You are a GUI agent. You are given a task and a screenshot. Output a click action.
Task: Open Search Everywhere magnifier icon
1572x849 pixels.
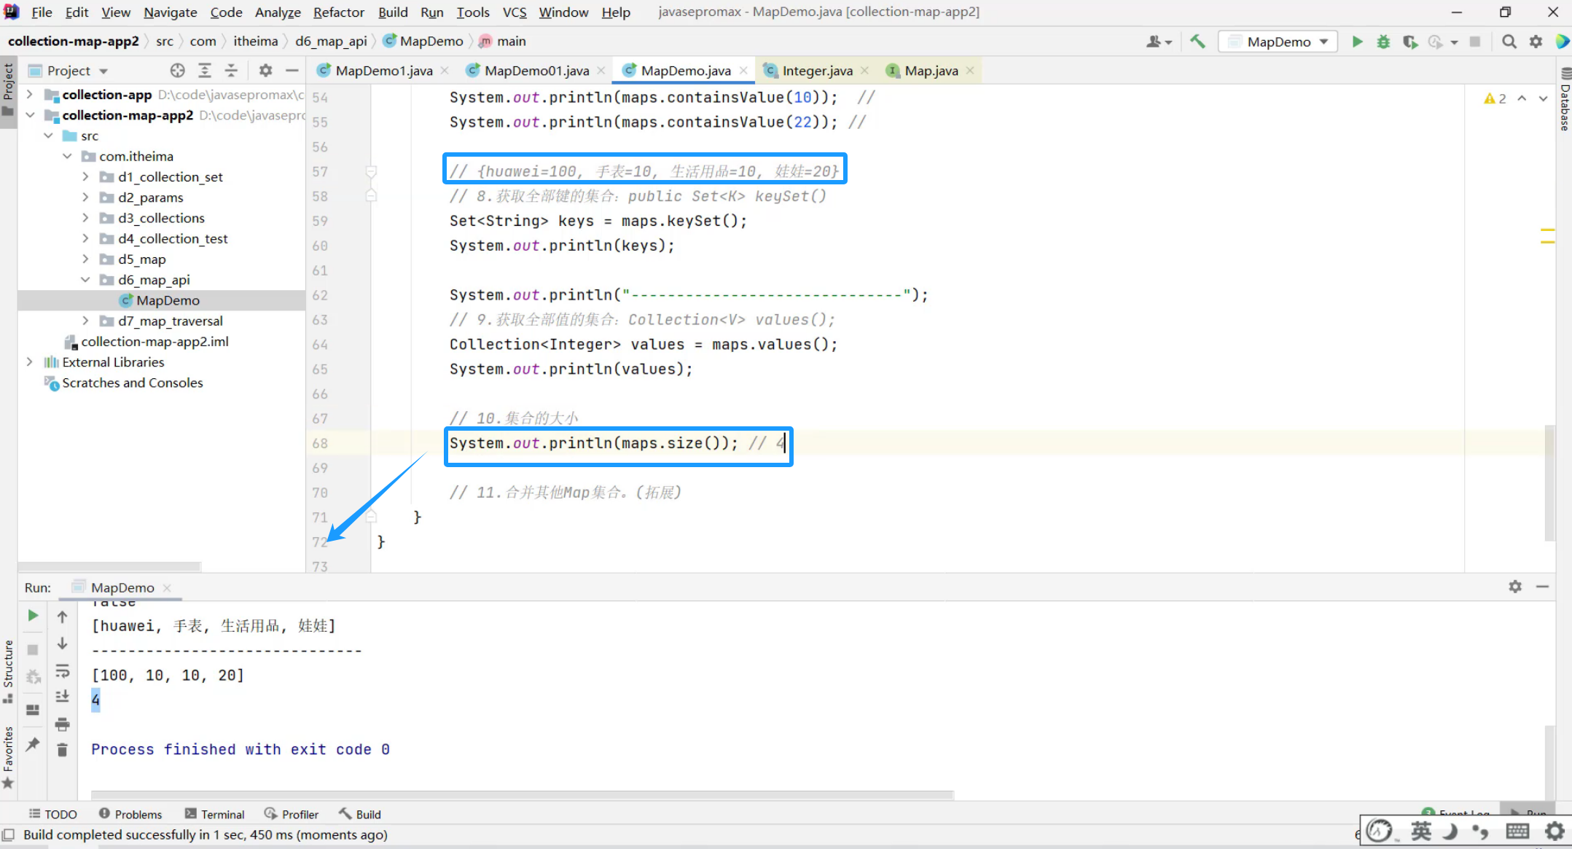1509,42
